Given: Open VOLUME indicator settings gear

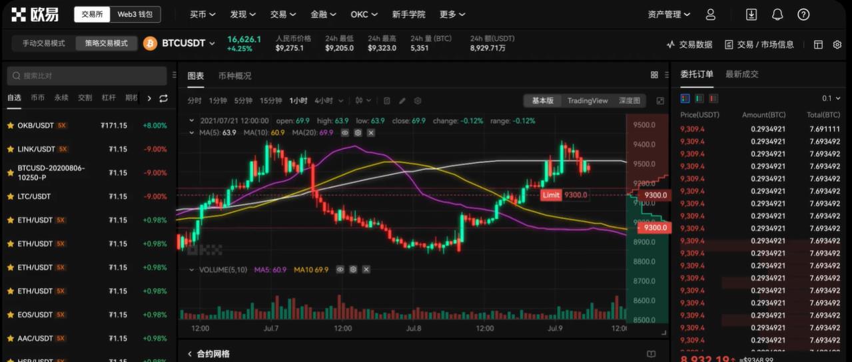Looking at the screenshot, I should click(353, 270).
